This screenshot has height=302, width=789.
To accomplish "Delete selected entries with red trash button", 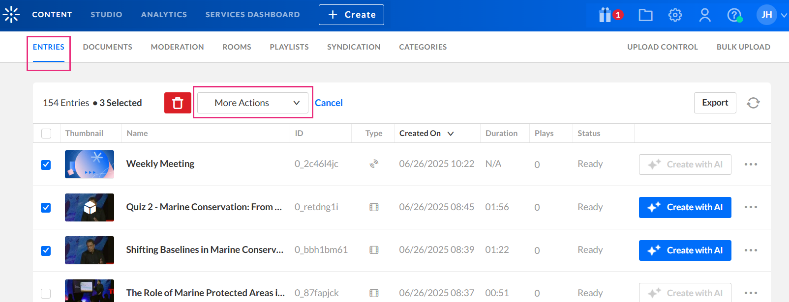I will coord(178,103).
